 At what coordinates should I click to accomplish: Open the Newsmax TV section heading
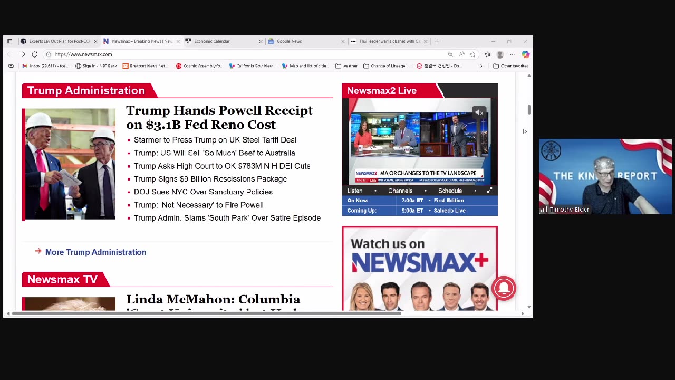(62, 280)
